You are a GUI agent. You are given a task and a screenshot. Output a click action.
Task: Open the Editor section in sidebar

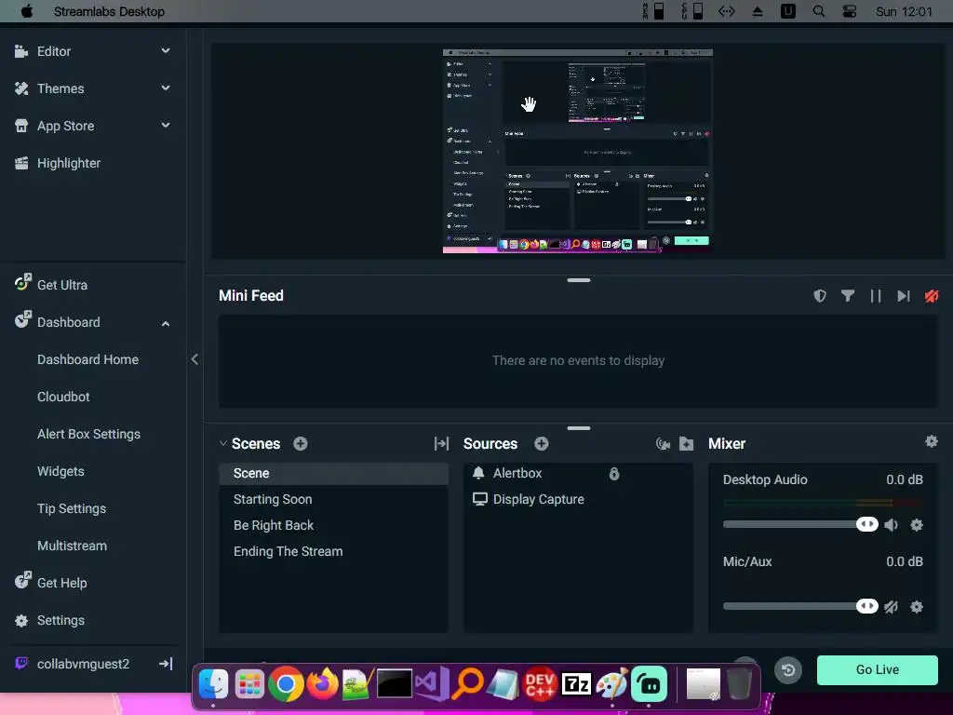(x=53, y=52)
